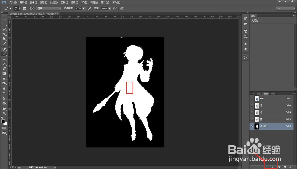Load channel as selection icon
297x169 pixels.
(x=273, y=167)
